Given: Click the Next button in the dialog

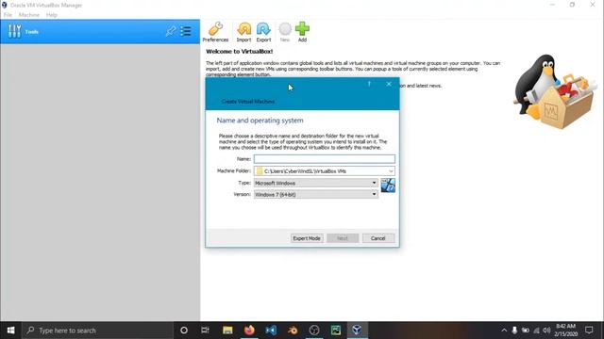Looking at the screenshot, I should pos(343,238).
